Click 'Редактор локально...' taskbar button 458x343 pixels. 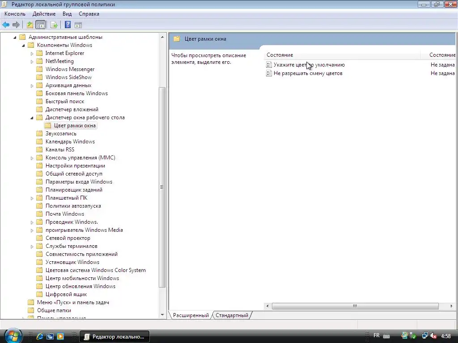(x=114, y=337)
